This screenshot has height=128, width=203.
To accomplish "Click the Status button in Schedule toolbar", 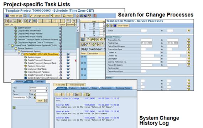I will tap(56, 16).
